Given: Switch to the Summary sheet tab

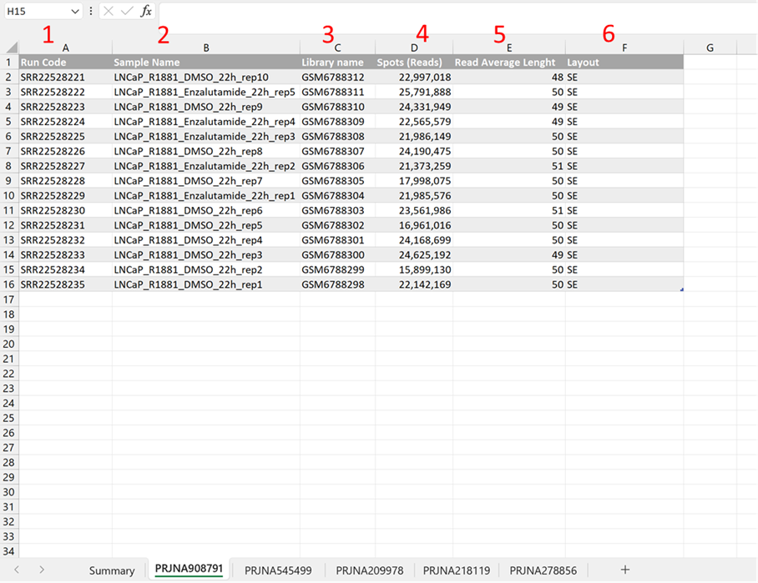Looking at the screenshot, I should (112, 570).
